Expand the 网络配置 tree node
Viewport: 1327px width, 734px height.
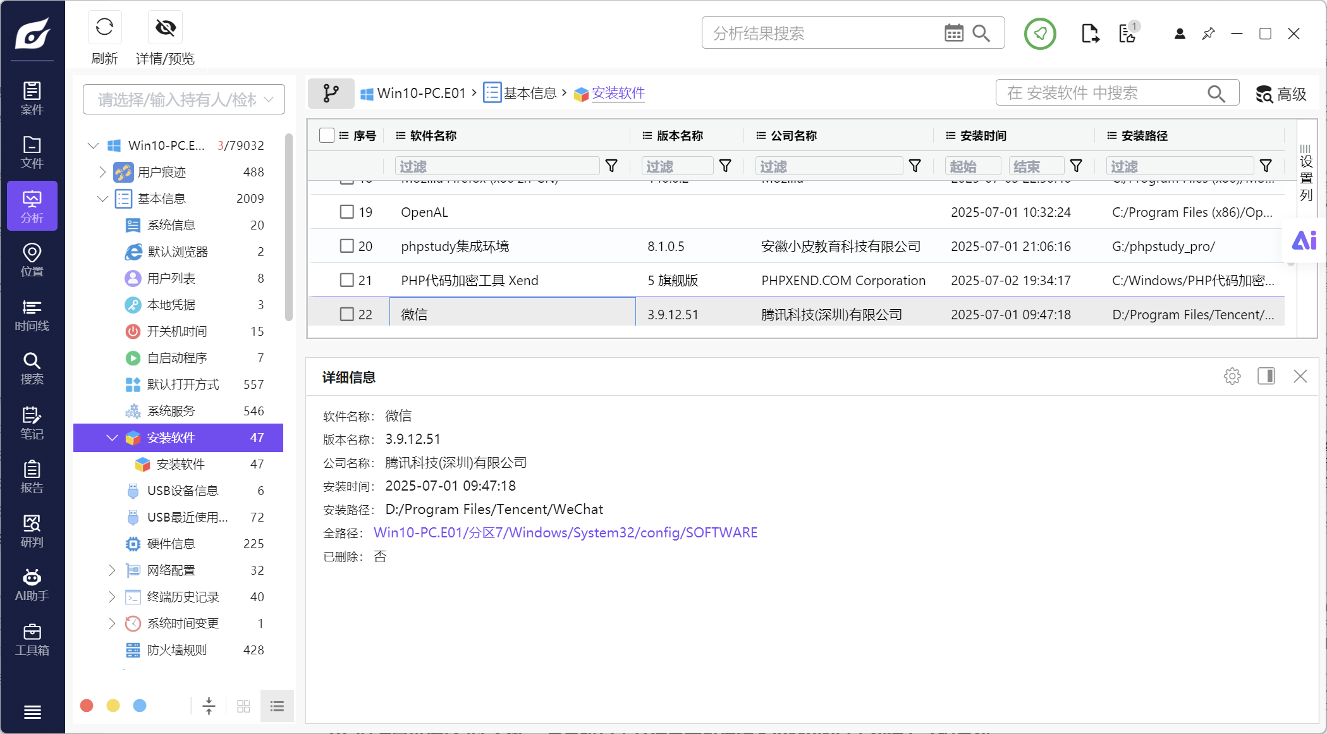(x=112, y=570)
